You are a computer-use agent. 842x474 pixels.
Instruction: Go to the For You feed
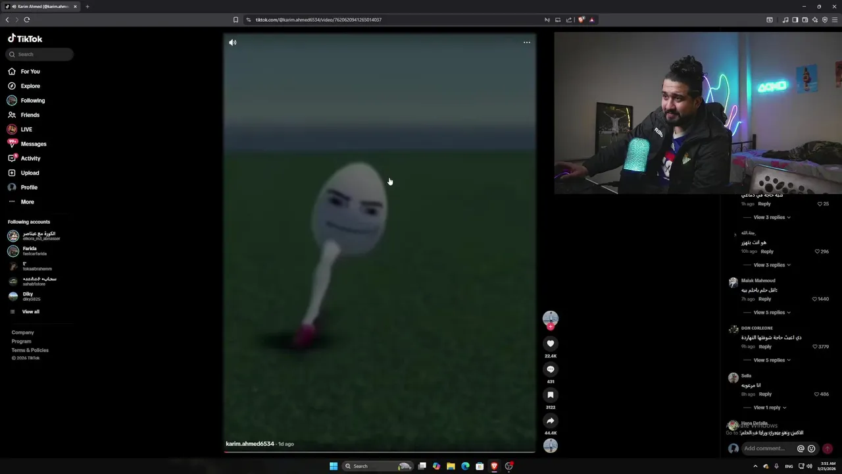point(24,72)
